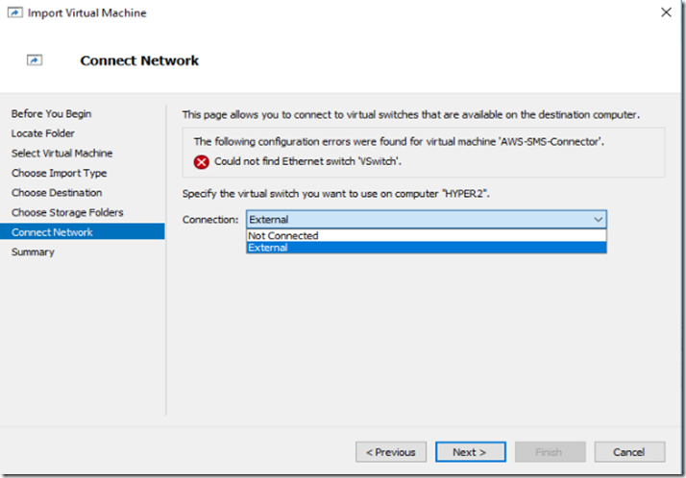This screenshot has height=478, width=686.
Task: Click the Import Virtual Machine title bar icon
Action: coord(14,12)
